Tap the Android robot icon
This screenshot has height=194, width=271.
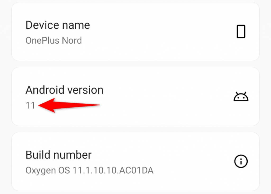pos(241,96)
